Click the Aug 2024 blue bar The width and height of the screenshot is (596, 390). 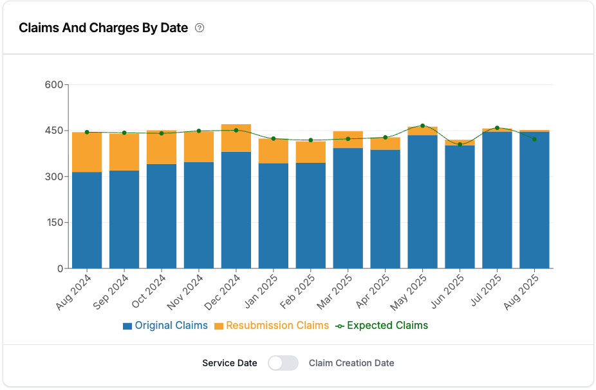click(x=87, y=220)
